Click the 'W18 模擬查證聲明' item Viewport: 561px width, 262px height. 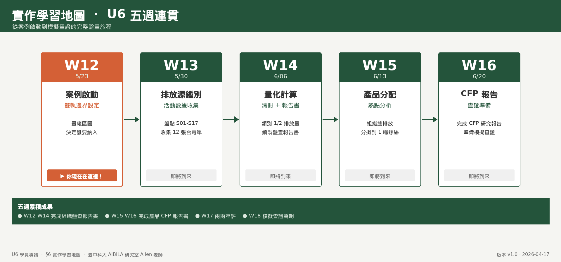[268, 216]
